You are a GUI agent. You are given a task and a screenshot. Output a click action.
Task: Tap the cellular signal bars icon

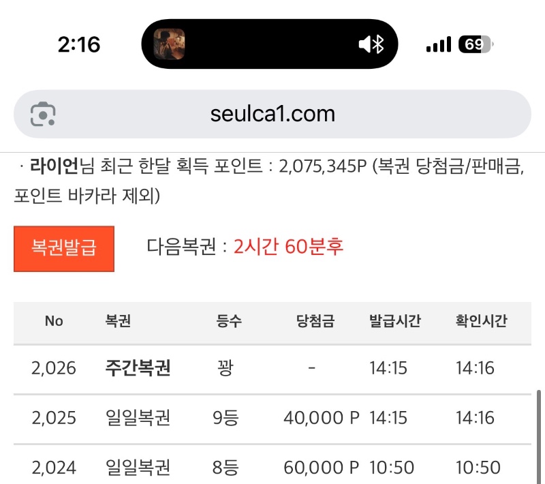coord(438,45)
